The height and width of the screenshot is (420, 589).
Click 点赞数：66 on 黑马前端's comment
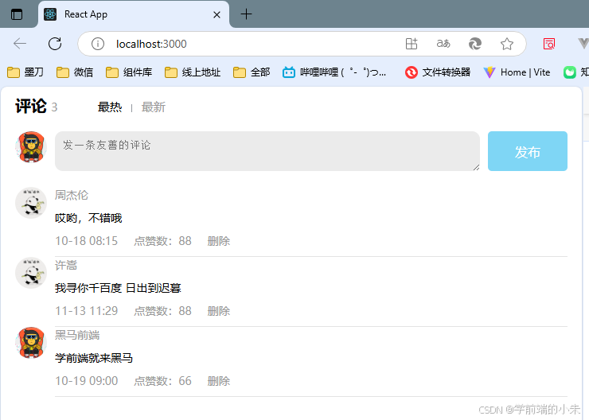pos(162,381)
